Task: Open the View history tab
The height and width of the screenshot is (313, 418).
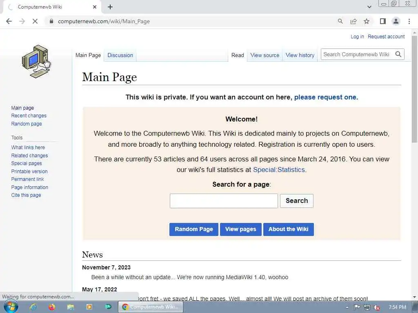Action: point(300,55)
